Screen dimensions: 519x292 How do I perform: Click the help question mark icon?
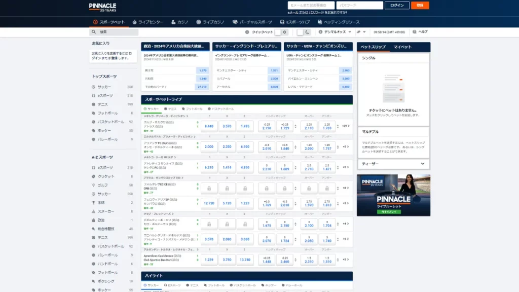[414, 32]
